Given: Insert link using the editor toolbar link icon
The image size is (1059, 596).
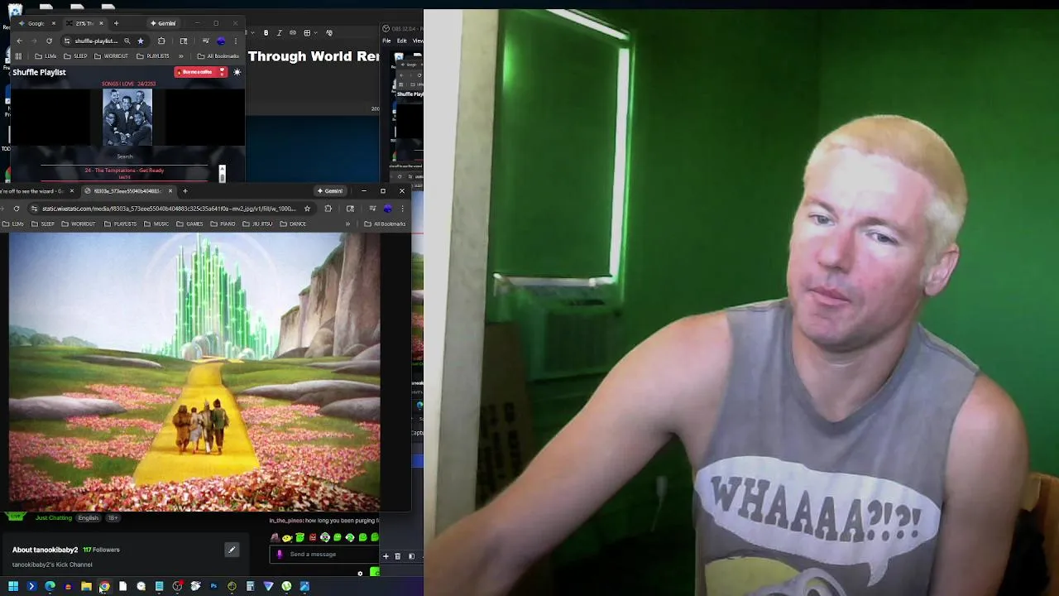Looking at the screenshot, I should pyautogui.click(x=292, y=33).
